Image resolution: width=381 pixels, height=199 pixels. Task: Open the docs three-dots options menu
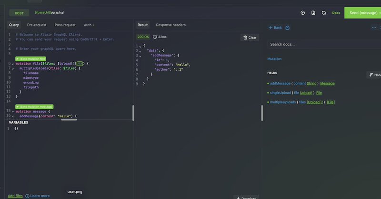click(x=374, y=28)
